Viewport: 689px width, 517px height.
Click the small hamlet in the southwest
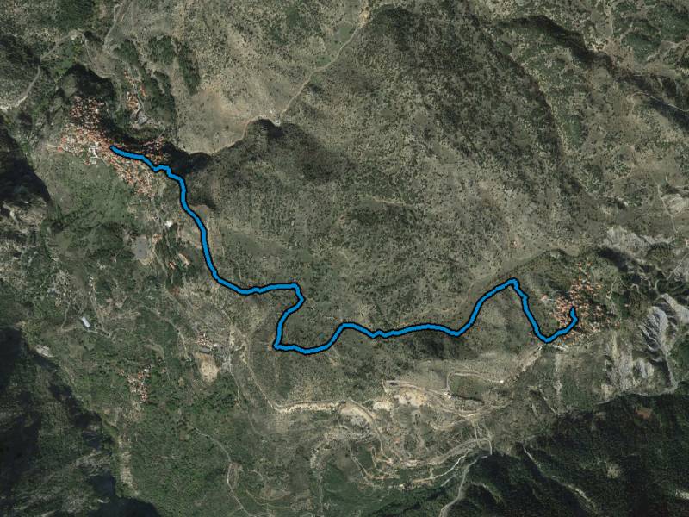click(x=140, y=384)
